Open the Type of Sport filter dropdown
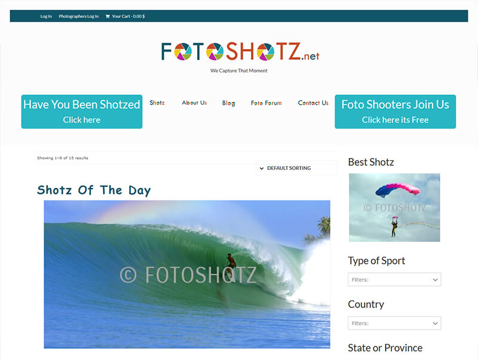The height and width of the screenshot is (359, 478). (394, 279)
